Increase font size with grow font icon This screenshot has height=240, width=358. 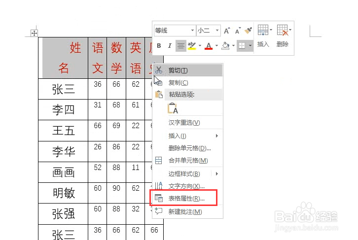(227, 31)
